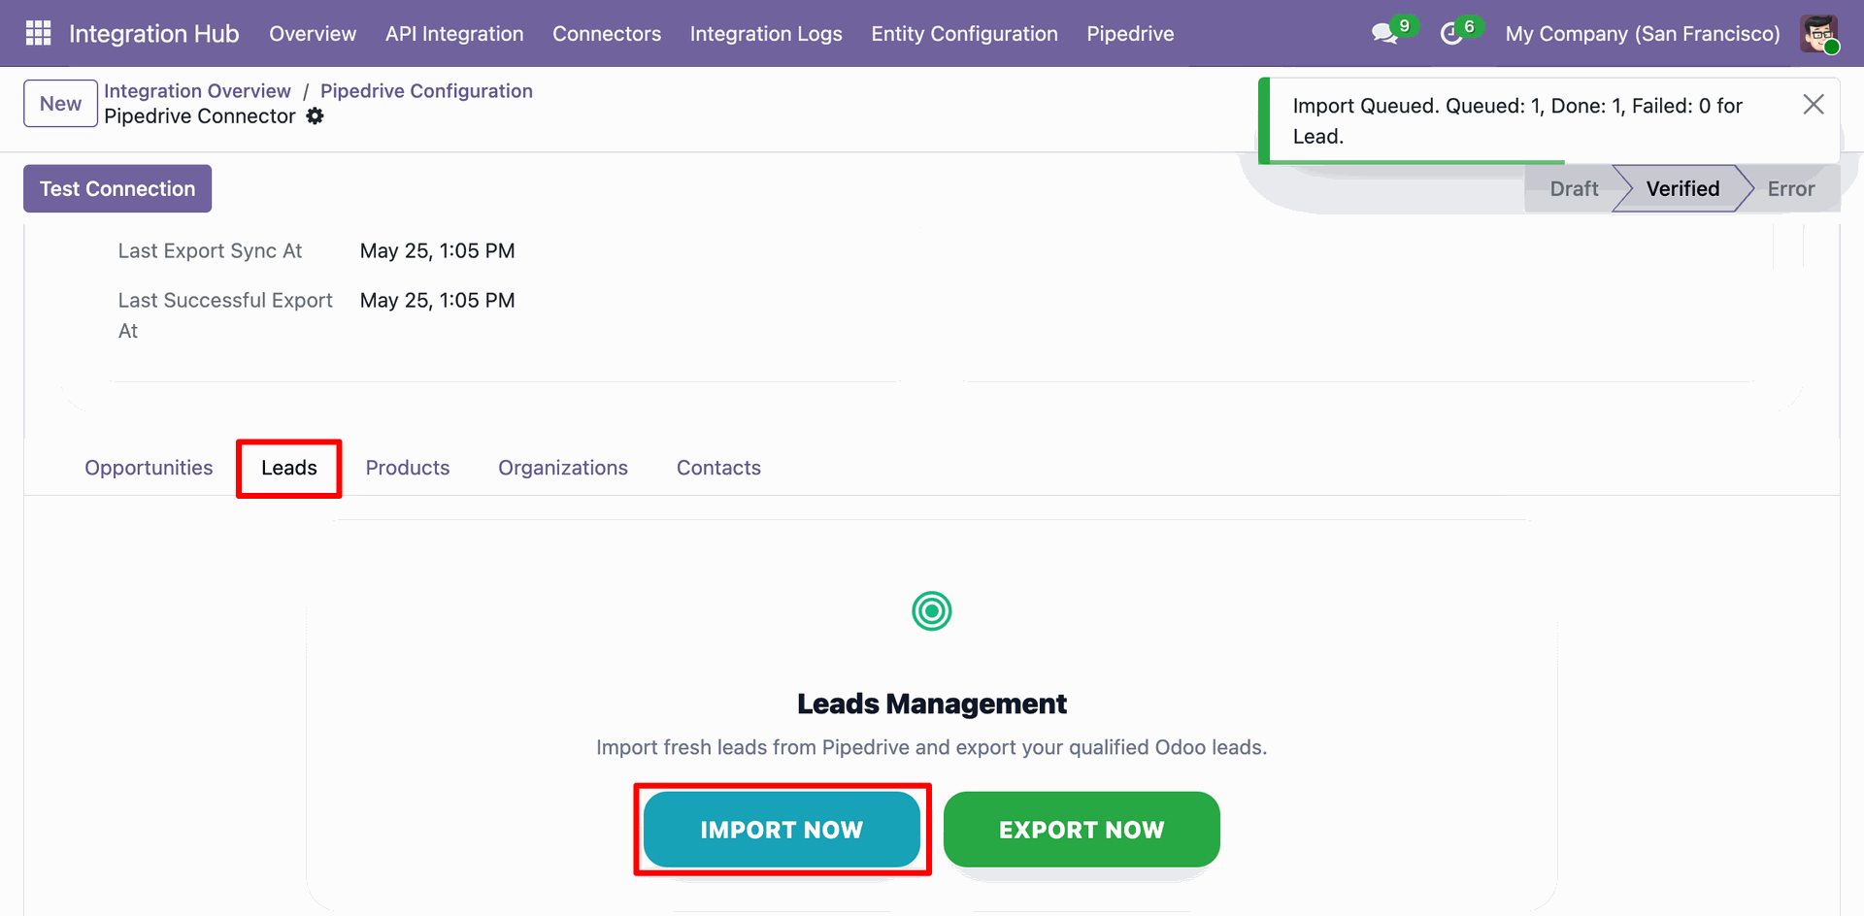1864x916 pixels.
Task: Click the Integration Hub app title
Action: coord(153,34)
